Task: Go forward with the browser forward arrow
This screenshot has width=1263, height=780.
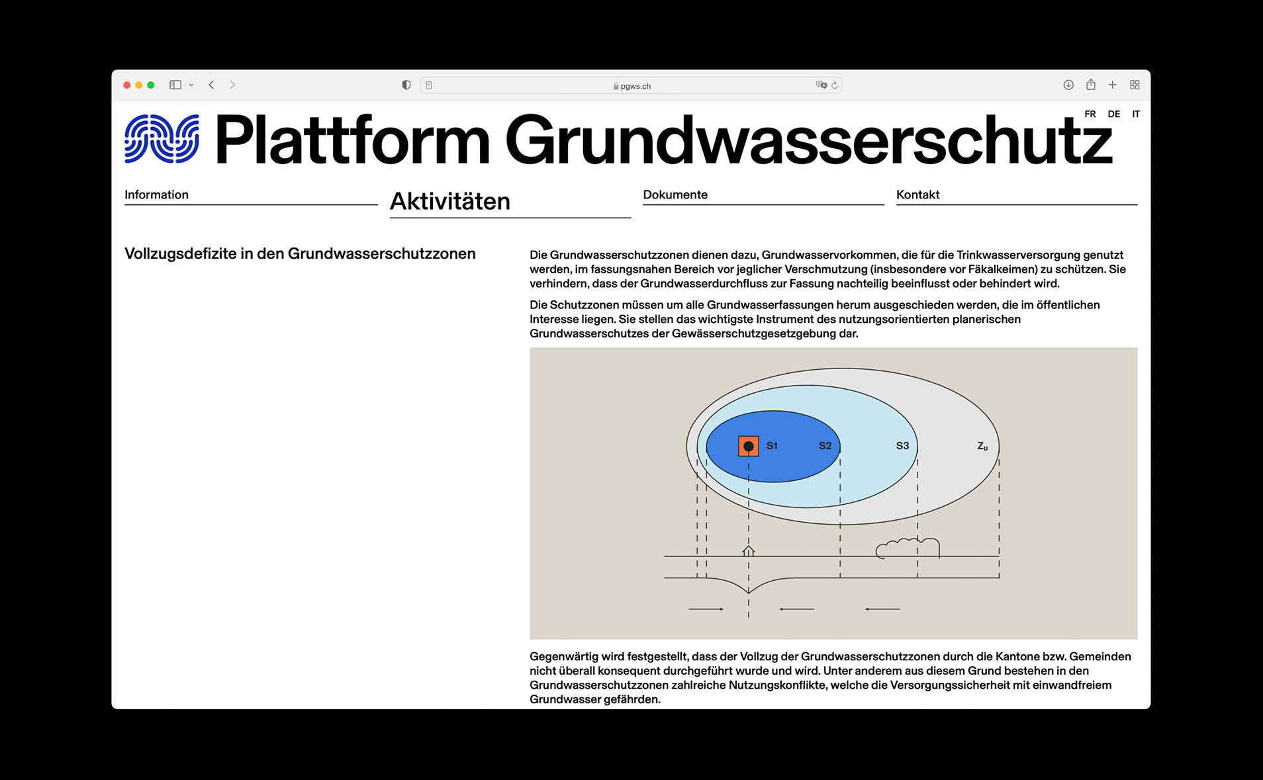Action: [232, 85]
